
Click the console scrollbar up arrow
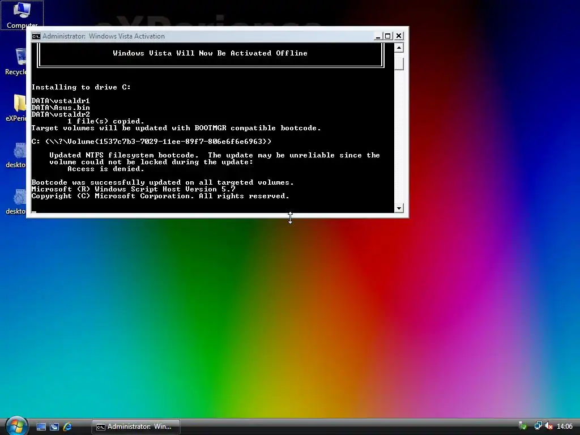click(399, 48)
